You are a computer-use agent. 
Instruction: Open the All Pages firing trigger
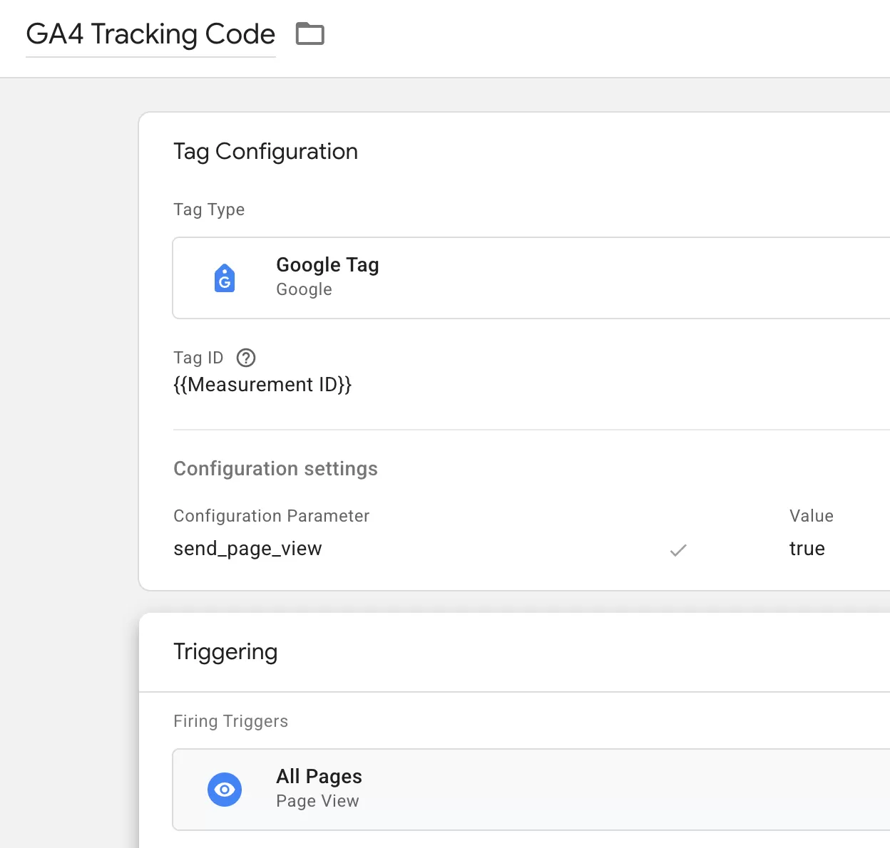click(x=531, y=790)
